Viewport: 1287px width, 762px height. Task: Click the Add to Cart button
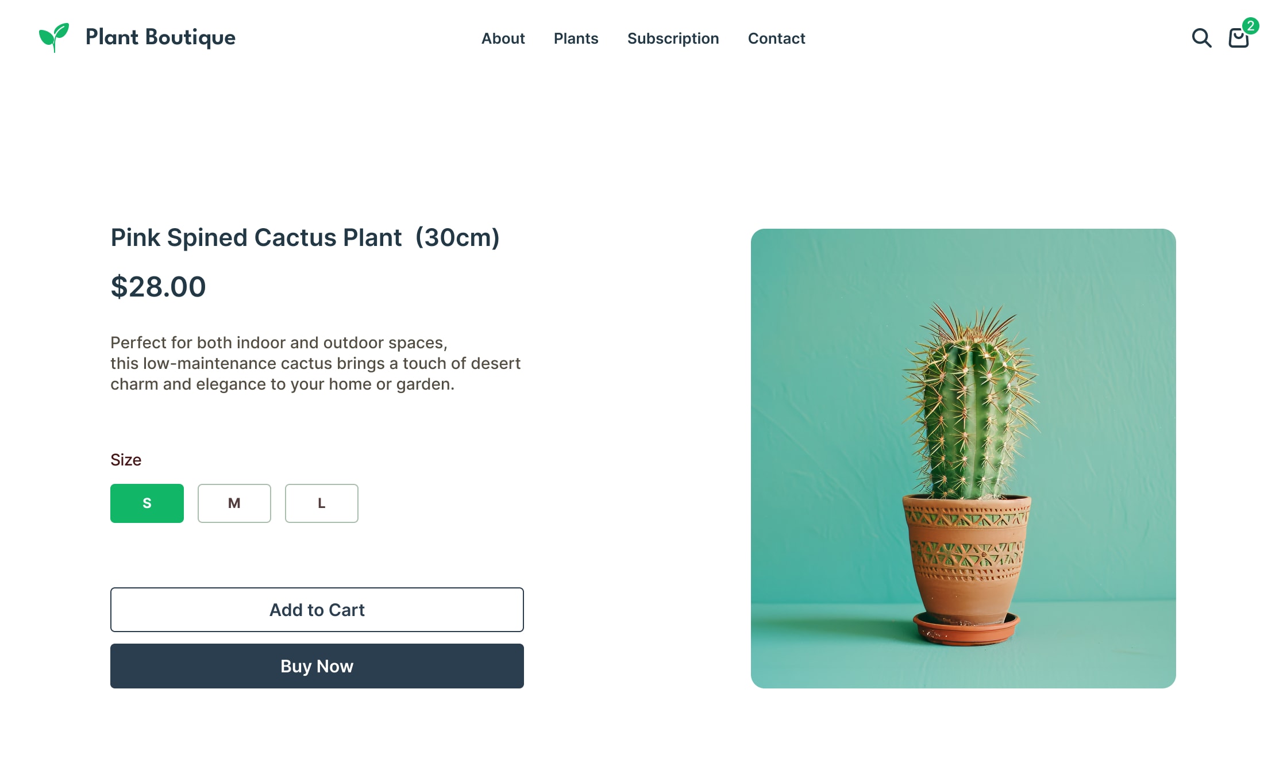pos(317,610)
